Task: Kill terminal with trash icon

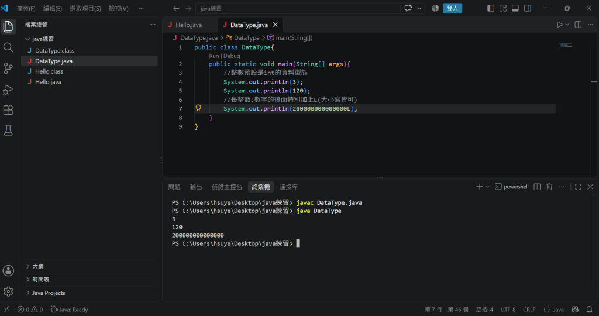Action: 549,187
